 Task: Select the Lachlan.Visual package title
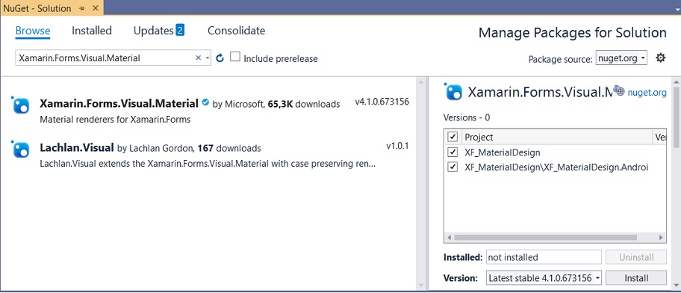(x=77, y=147)
